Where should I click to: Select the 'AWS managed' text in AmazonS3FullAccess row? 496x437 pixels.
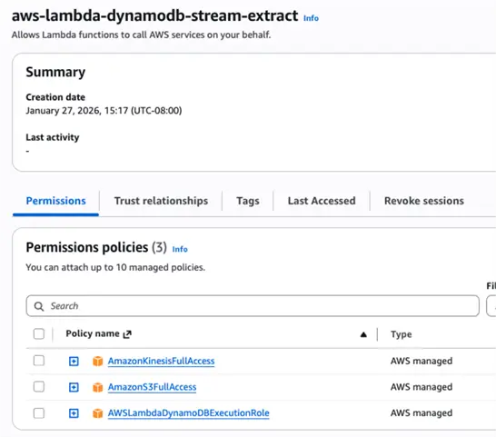pos(422,387)
